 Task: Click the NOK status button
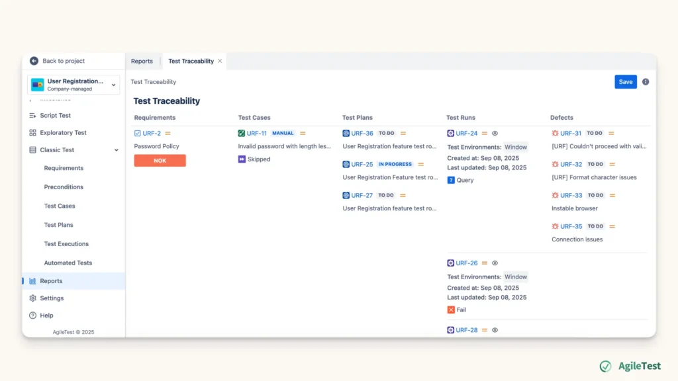tap(160, 161)
